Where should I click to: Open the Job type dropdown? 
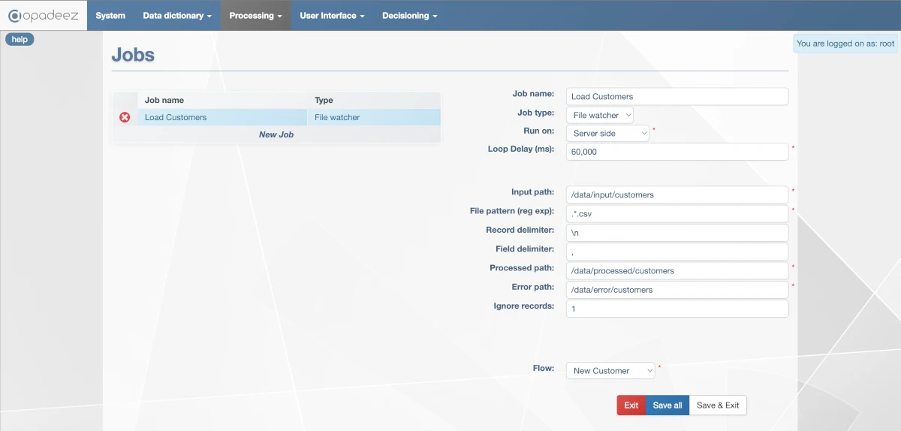click(x=600, y=115)
